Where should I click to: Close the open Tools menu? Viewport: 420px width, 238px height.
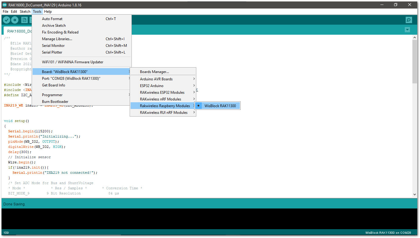(37, 12)
